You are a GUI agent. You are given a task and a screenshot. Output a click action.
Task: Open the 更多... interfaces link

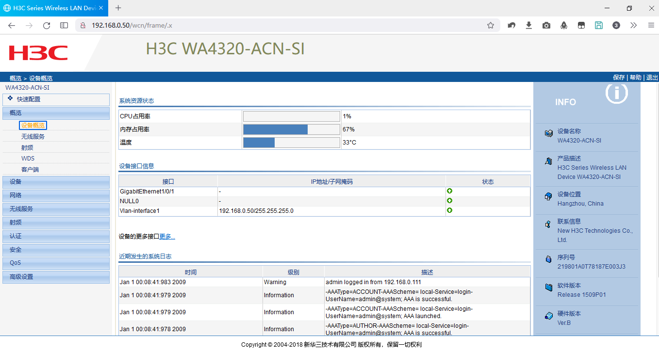click(167, 237)
